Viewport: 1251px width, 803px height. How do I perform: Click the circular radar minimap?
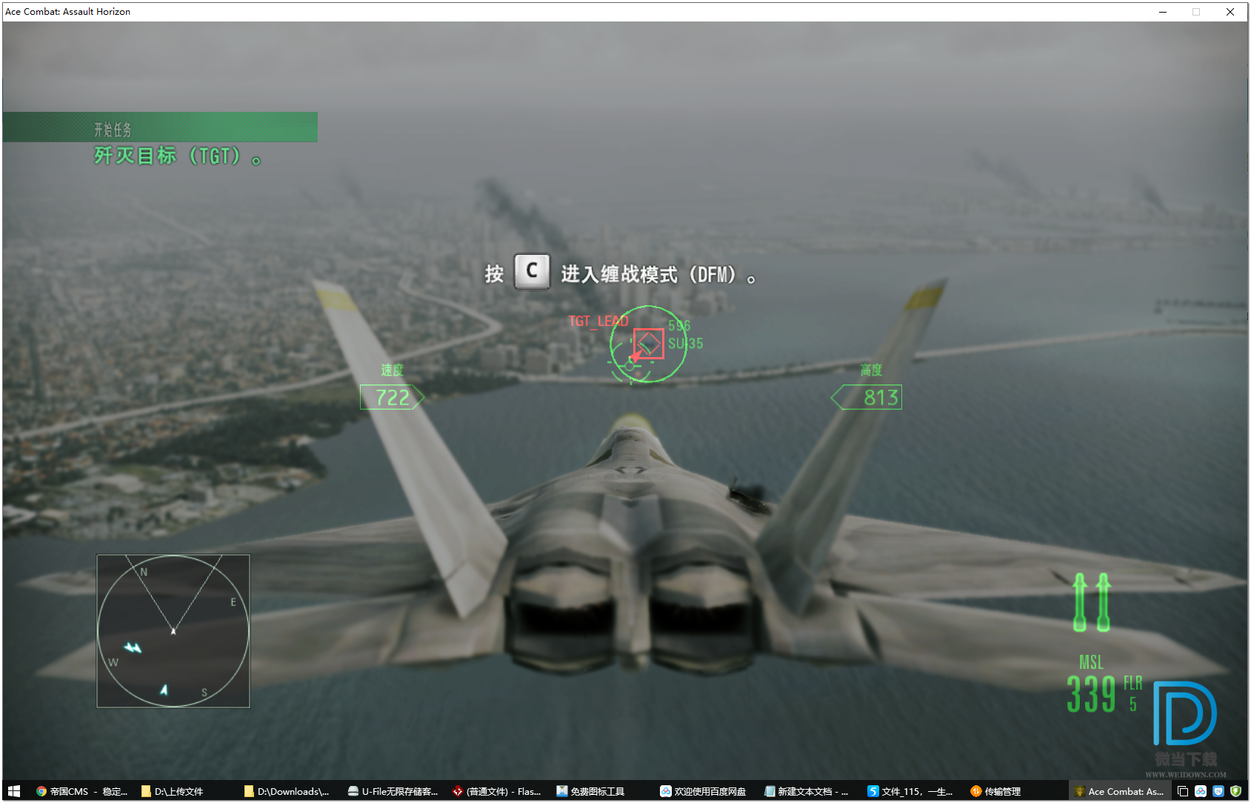coord(173,631)
